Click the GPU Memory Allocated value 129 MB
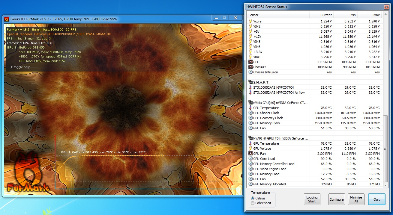 (x=326, y=184)
